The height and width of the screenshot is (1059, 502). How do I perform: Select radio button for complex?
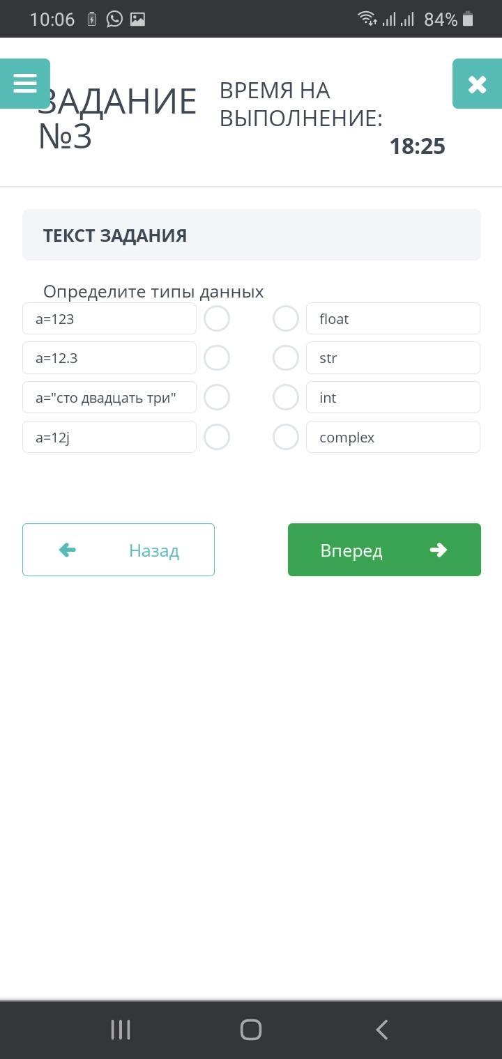point(286,437)
